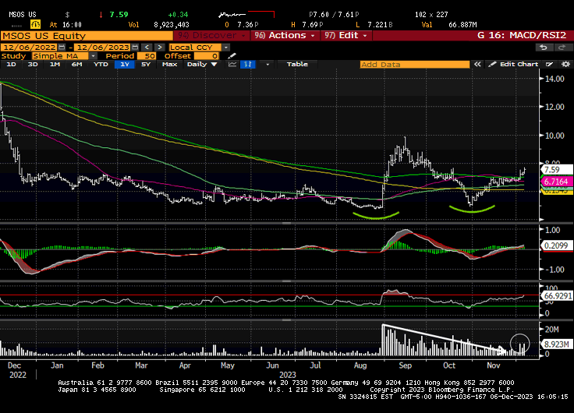Viewport: 574px width, 413px height.
Task: Shift date range forward with the right arrow
Action: 159,48
